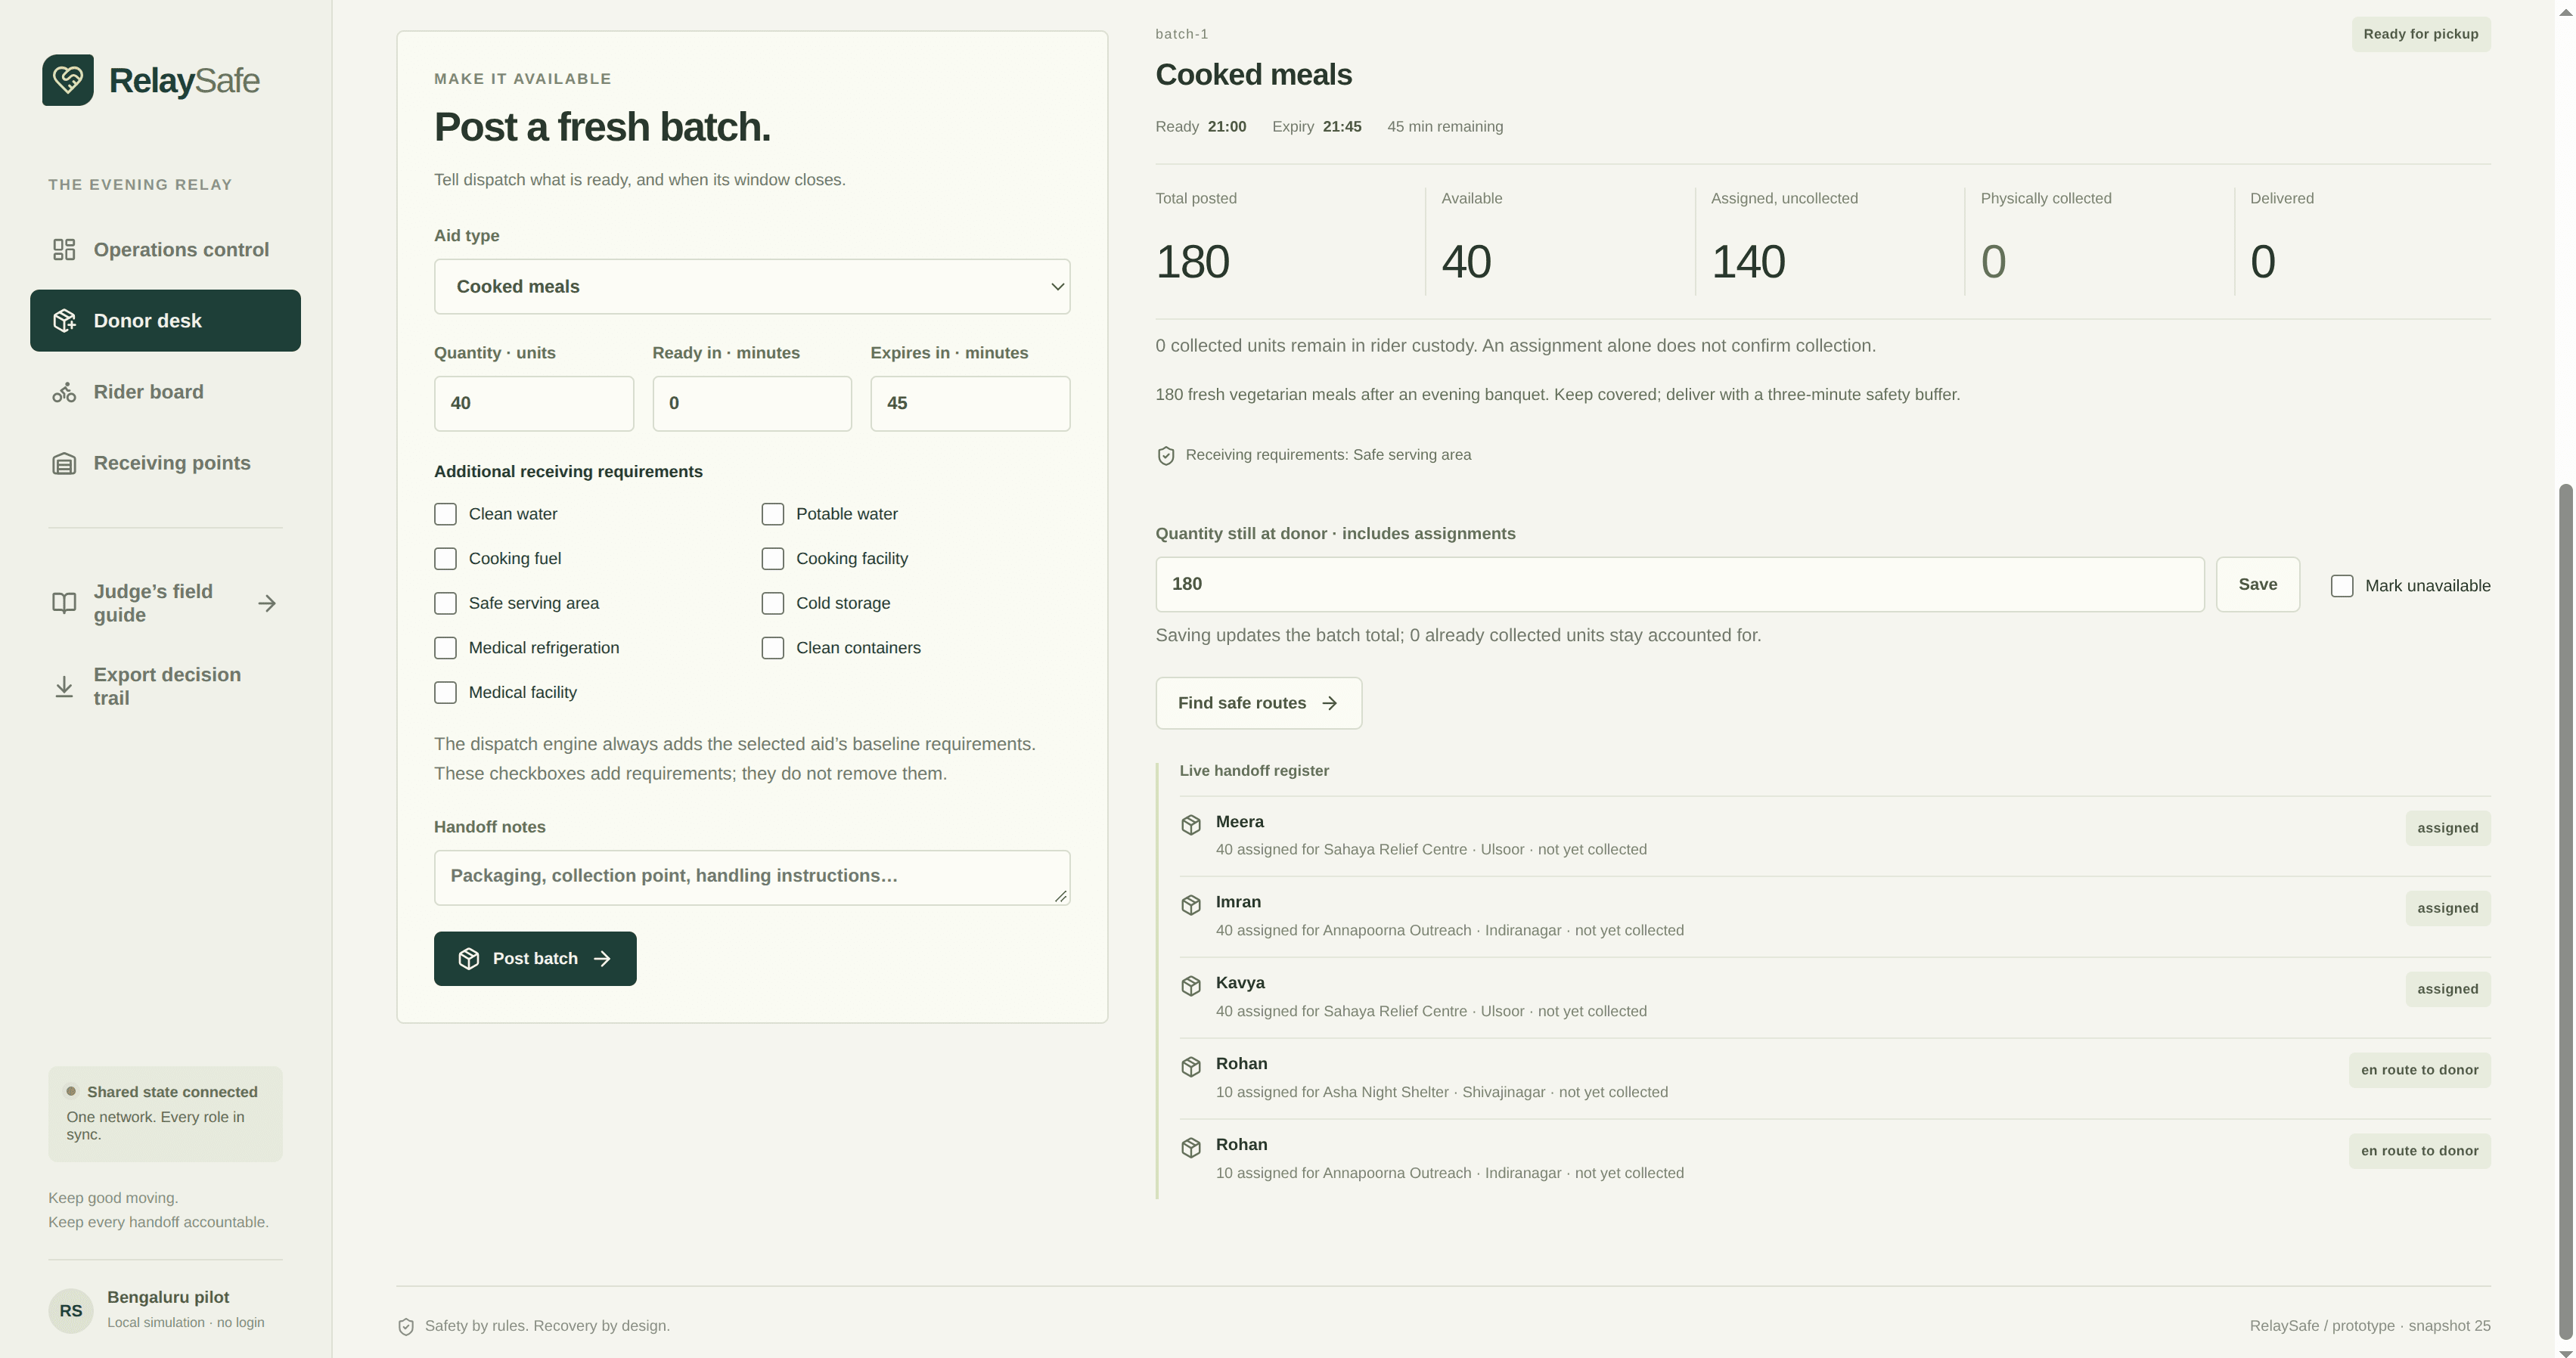Navigate to Receiving points
2576x1358 pixels.
165,463
